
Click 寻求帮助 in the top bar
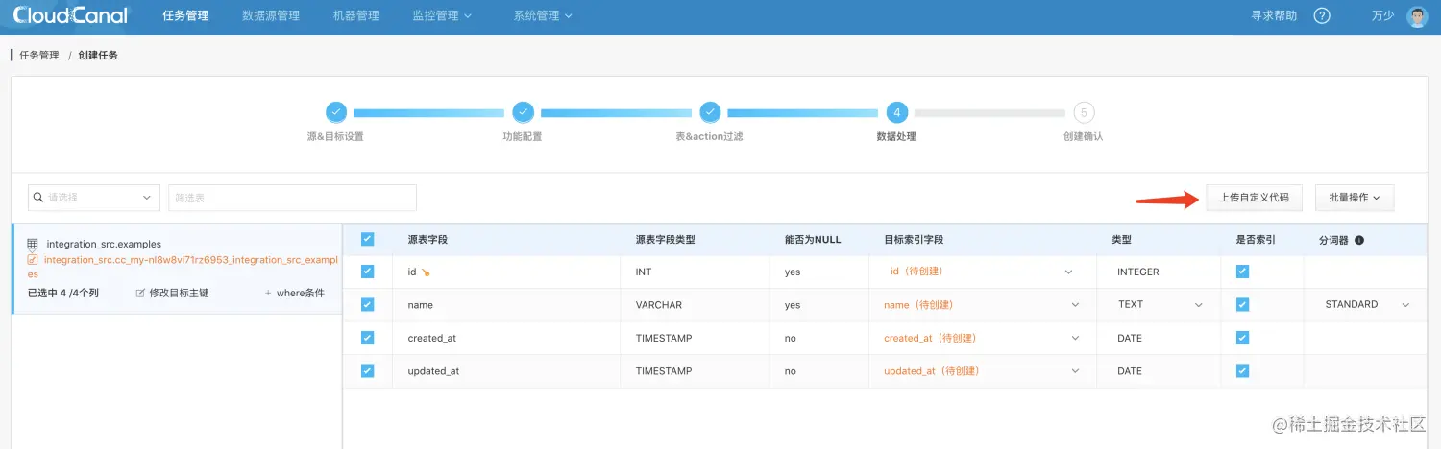(x=1274, y=15)
